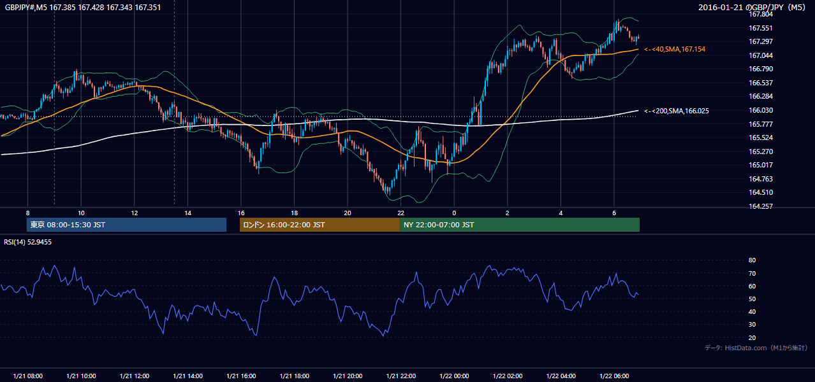Click the 東京 08:00-15:30 JST session bar
The height and width of the screenshot is (382, 815).
(127, 225)
